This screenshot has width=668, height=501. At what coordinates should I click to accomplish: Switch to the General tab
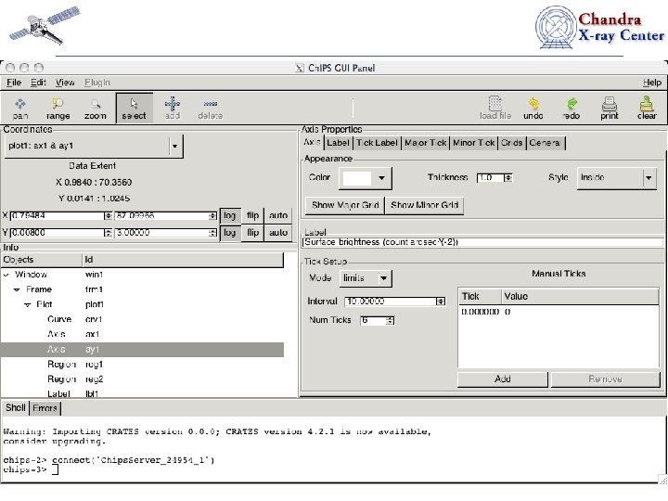click(545, 143)
